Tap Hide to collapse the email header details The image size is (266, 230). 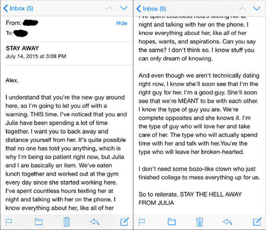pos(121,23)
